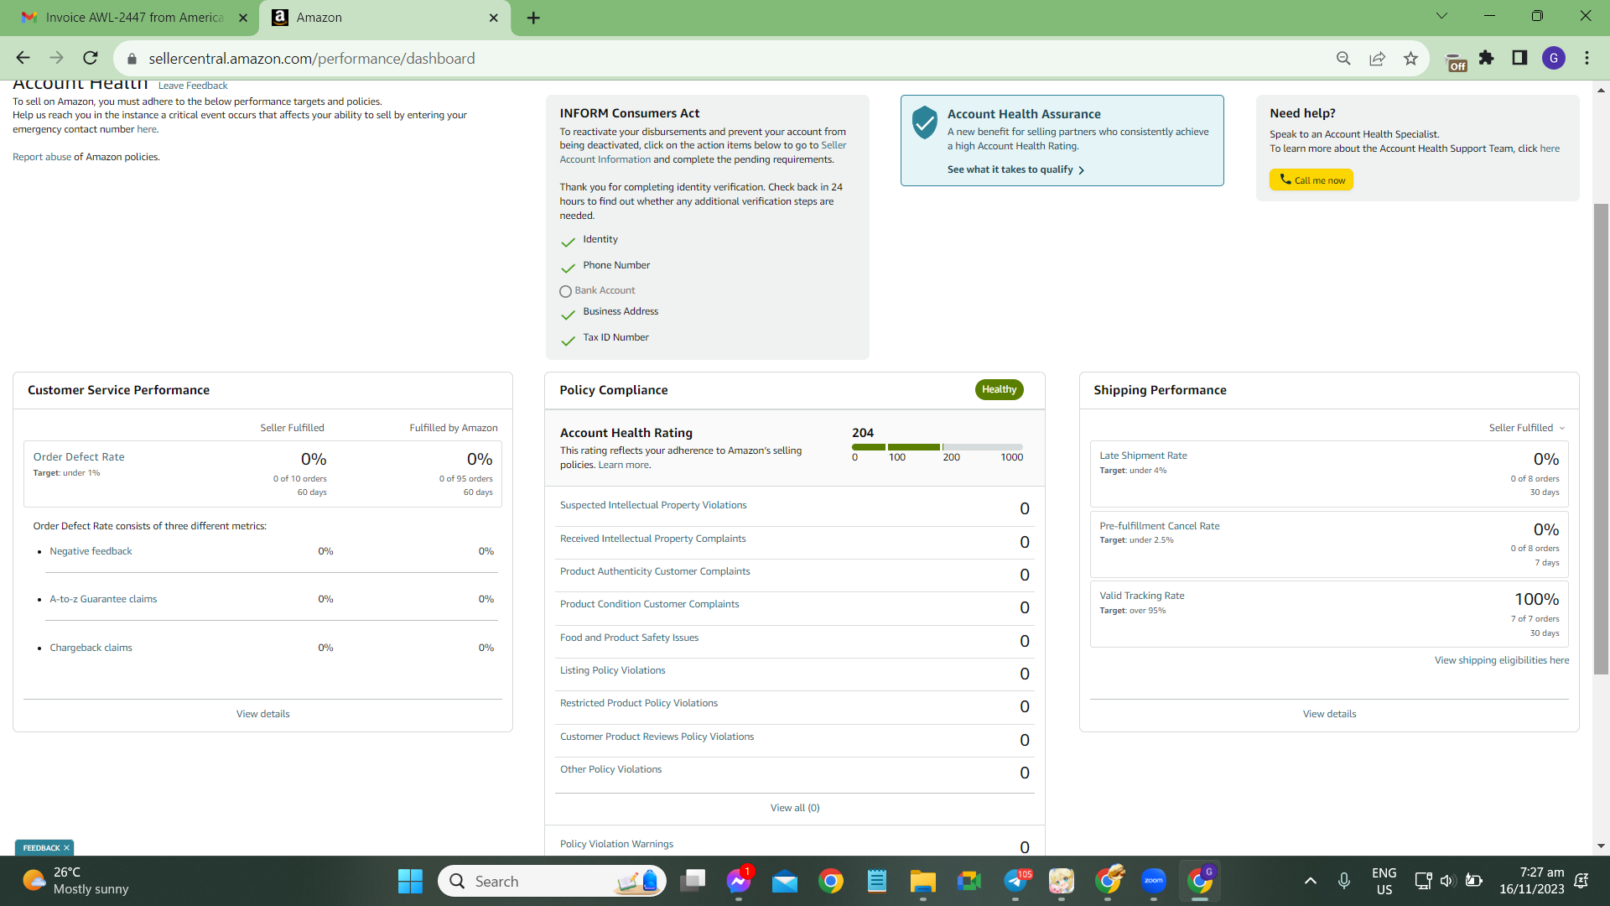
Task: Open the Valid Tracking Rate metric
Action: [1142, 596]
